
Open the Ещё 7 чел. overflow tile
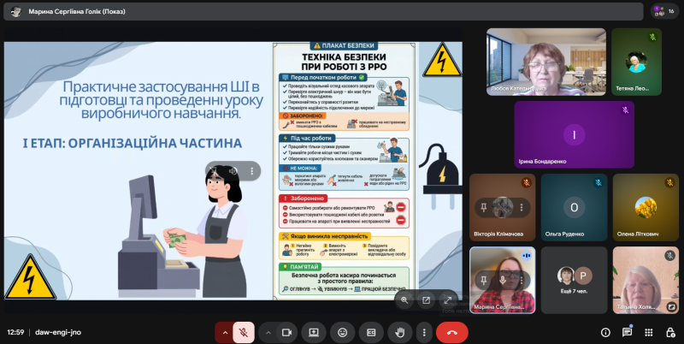click(574, 281)
